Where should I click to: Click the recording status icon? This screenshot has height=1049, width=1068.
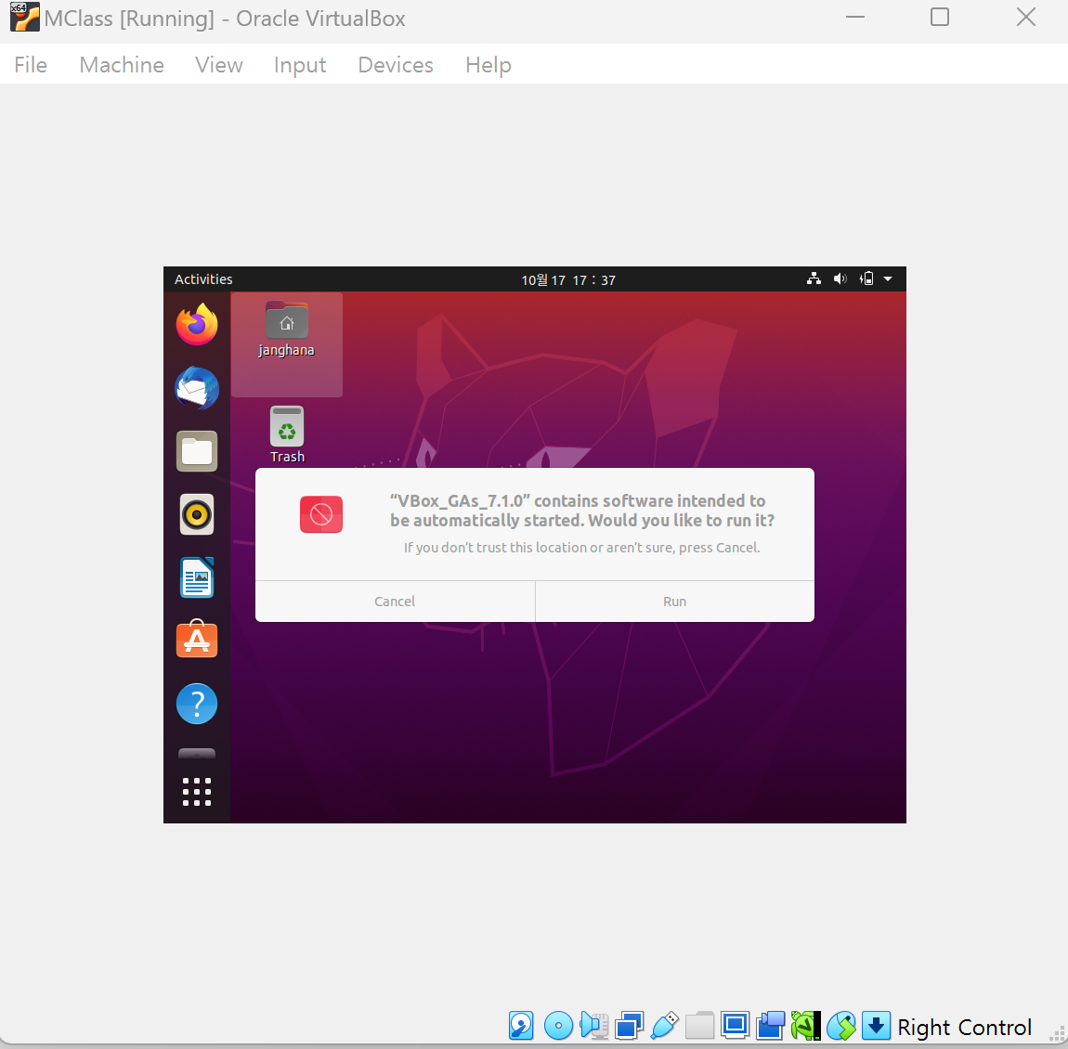(770, 1026)
